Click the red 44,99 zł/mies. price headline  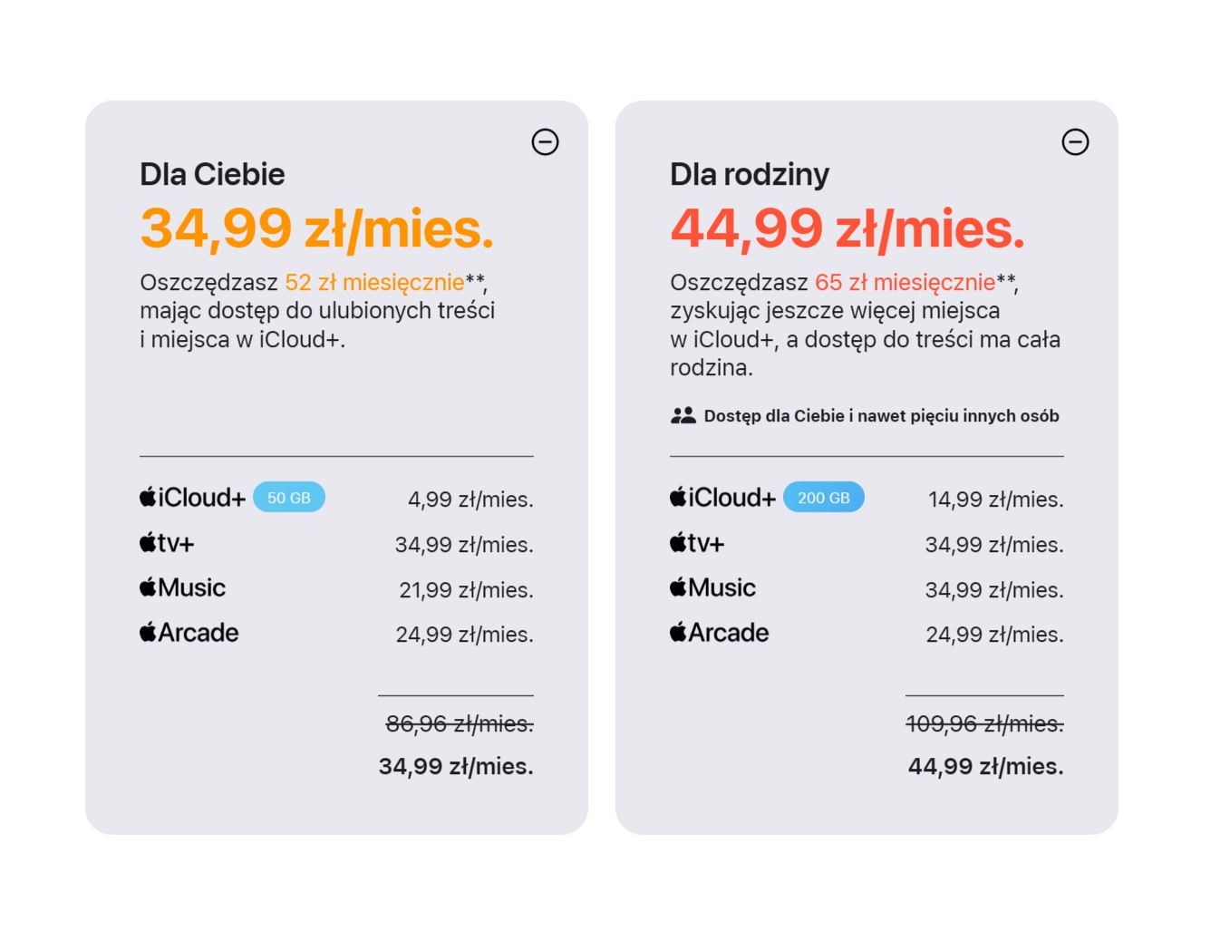pos(847,228)
